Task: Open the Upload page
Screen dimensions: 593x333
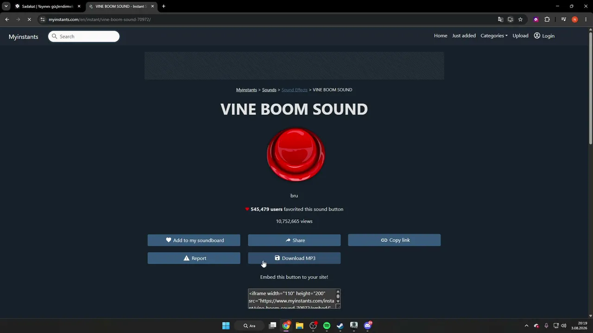Action: pos(520,36)
